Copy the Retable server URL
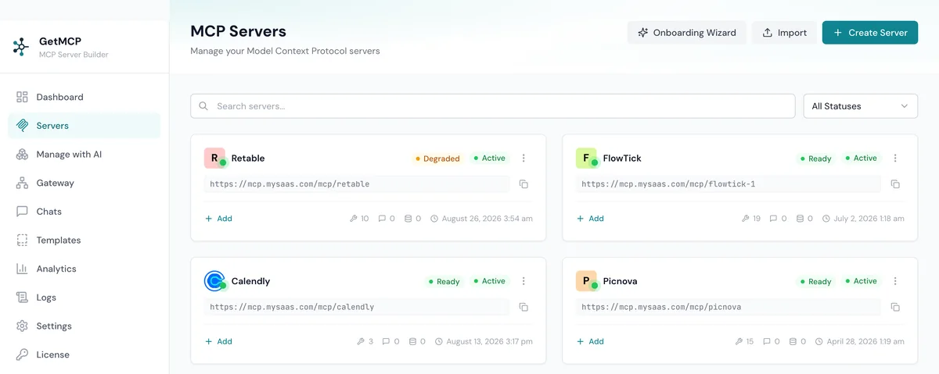 (523, 184)
